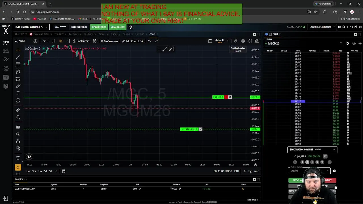363x204 pixels.
Task: Switch to the Time and Sales tab
Action: click(x=41, y=34)
